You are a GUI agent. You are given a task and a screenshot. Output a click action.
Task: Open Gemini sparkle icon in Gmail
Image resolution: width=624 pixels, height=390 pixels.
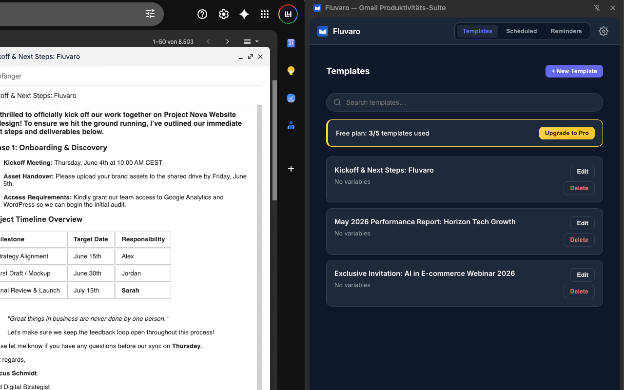[244, 14]
